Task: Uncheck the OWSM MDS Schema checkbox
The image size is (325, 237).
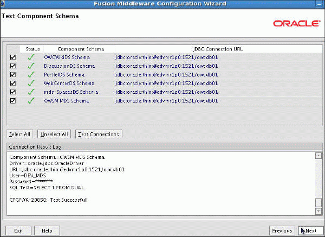Action: tap(13, 101)
